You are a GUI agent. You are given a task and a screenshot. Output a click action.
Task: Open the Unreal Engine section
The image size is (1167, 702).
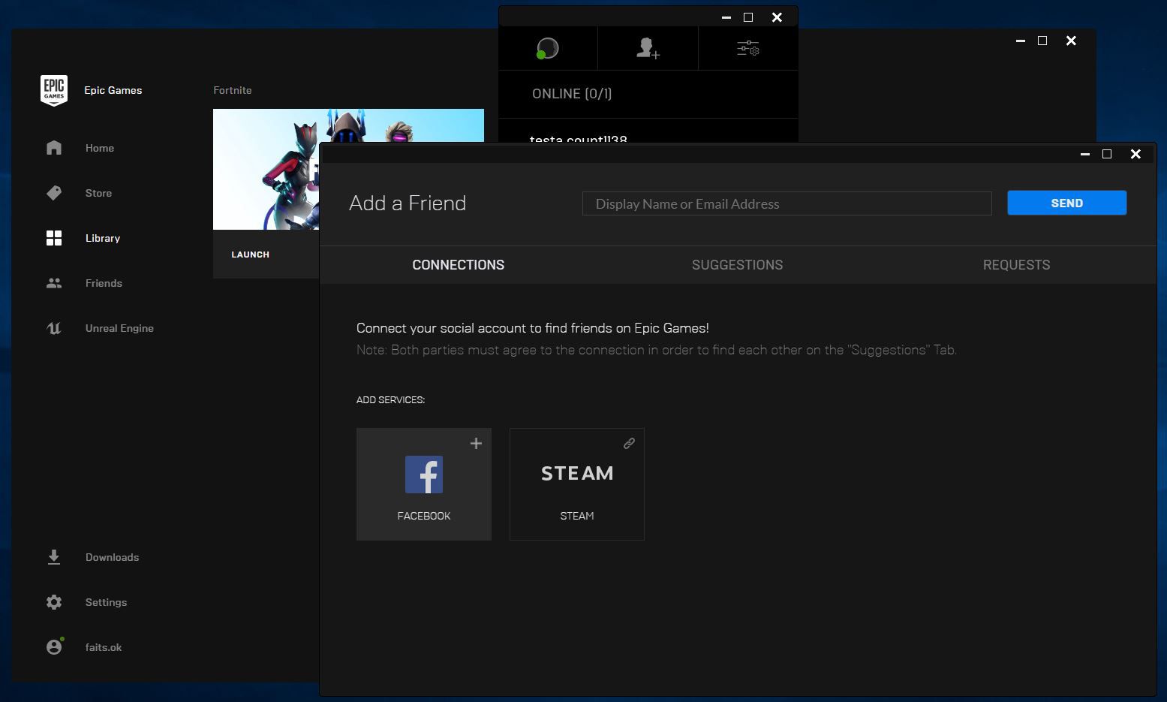(x=119, y=328)
